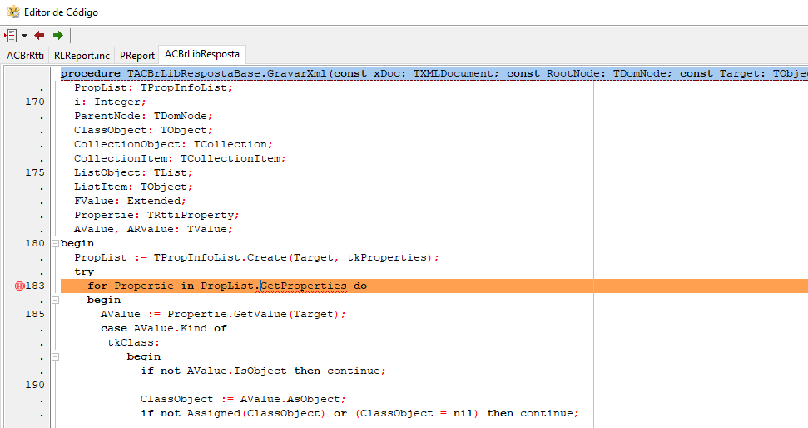Click the 'ParentNode: TDomNode;' line

143,116
